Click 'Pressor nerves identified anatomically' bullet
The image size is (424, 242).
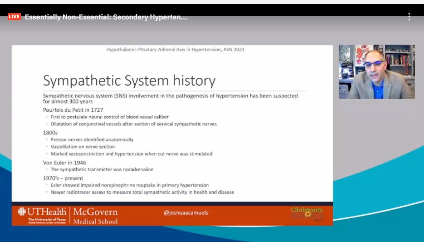(92, 140)
